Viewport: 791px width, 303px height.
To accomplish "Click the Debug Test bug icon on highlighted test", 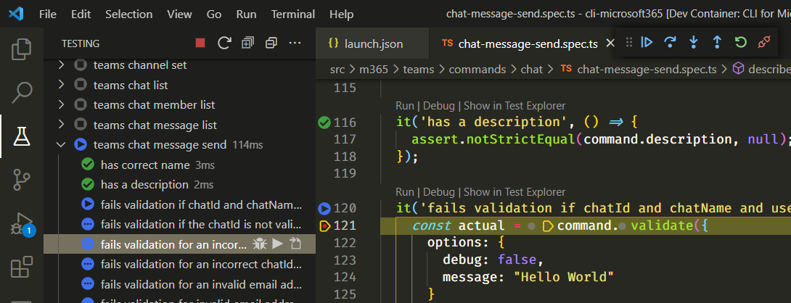I will 260,244.
